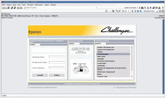Click the page number input field
This screenshot has height=98, width=166.
[x=57, y=68]
